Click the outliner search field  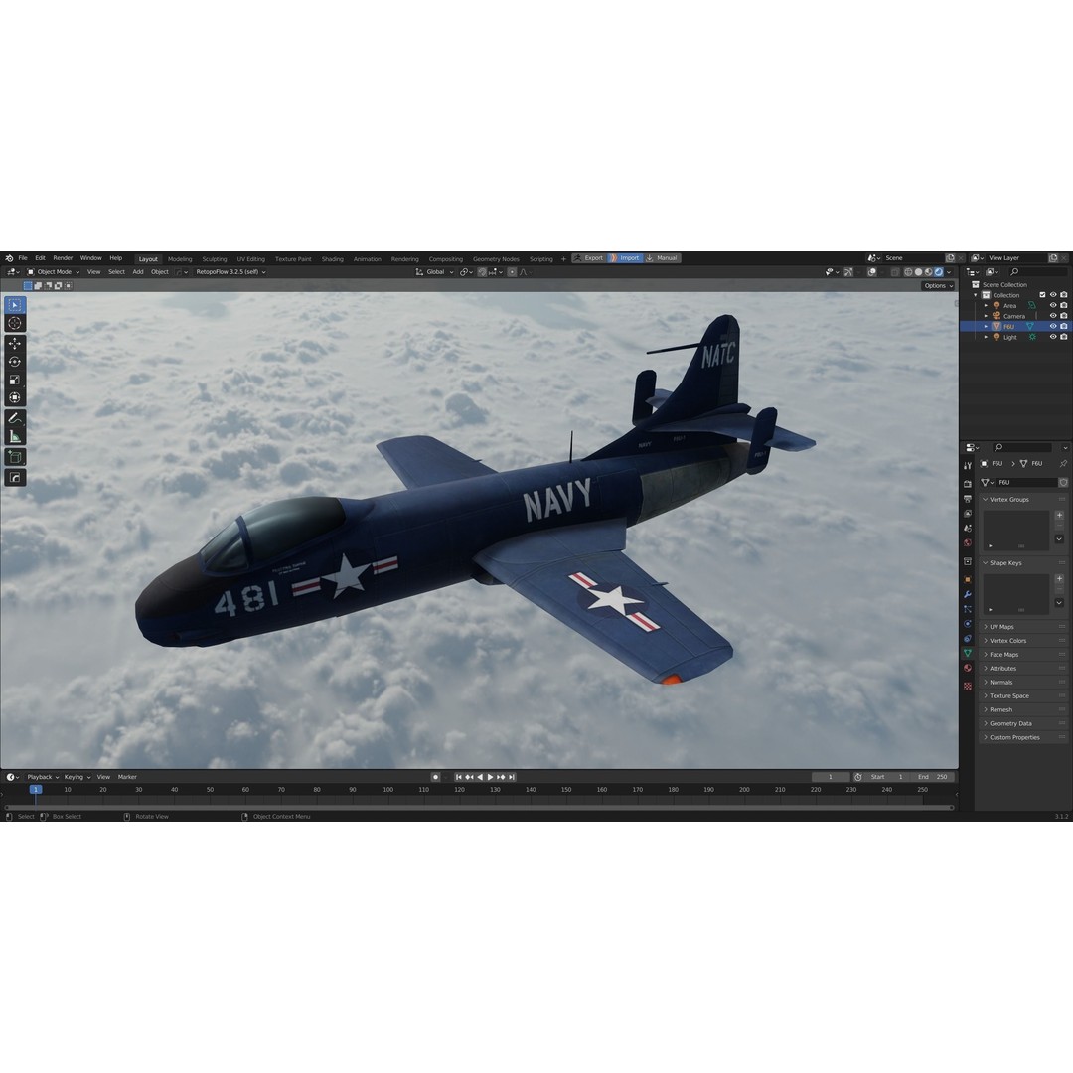(x=1036, y=271)
